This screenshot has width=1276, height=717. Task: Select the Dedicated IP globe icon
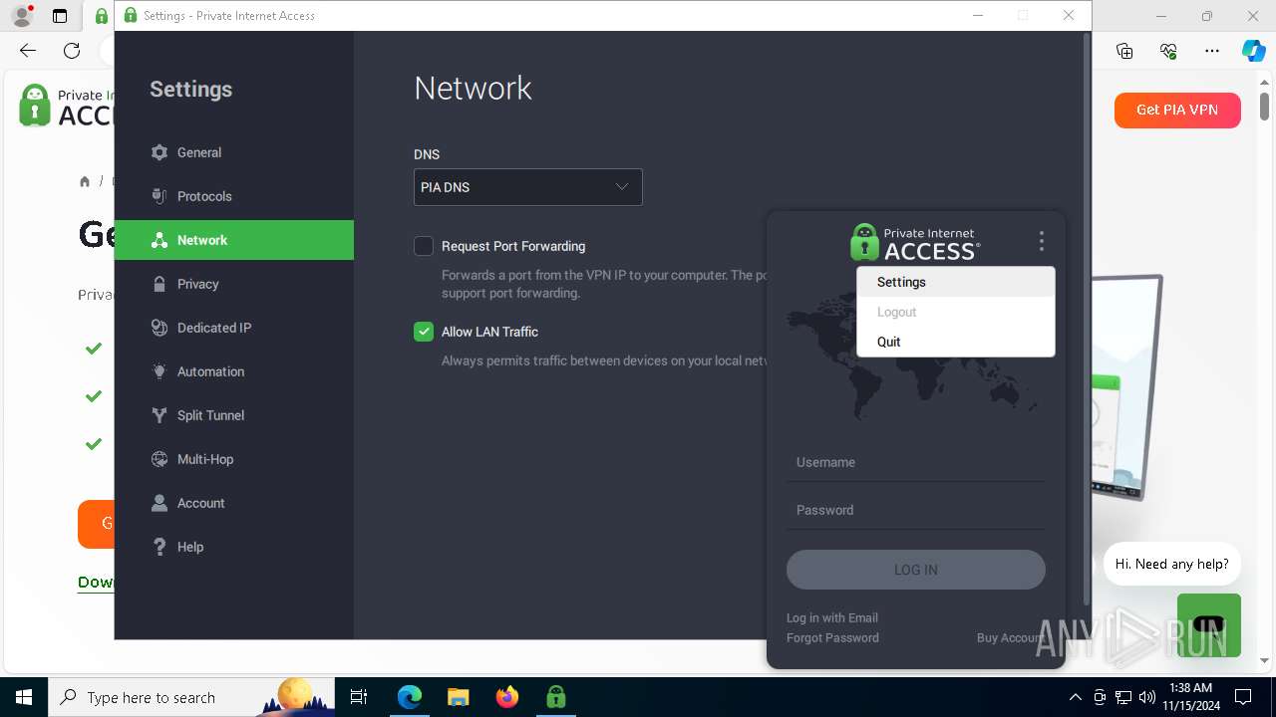pos(159,328)
